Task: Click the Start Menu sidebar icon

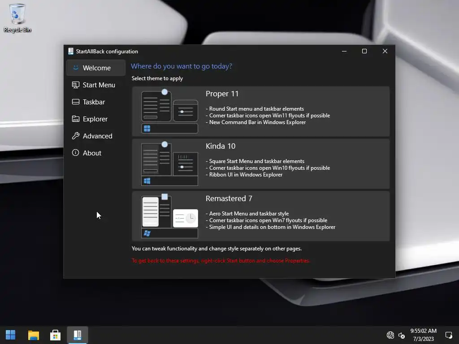Action: [x=75, y=85]
